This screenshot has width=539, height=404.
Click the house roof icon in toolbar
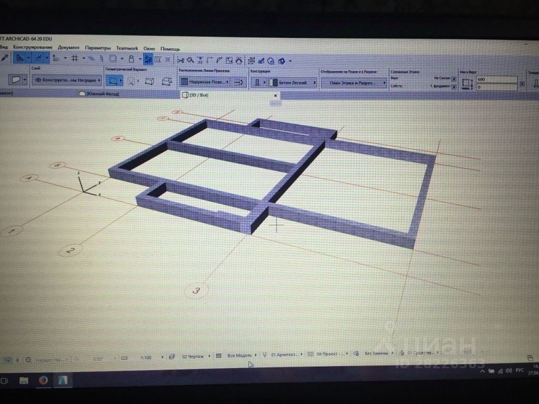(x=239, y=61)
